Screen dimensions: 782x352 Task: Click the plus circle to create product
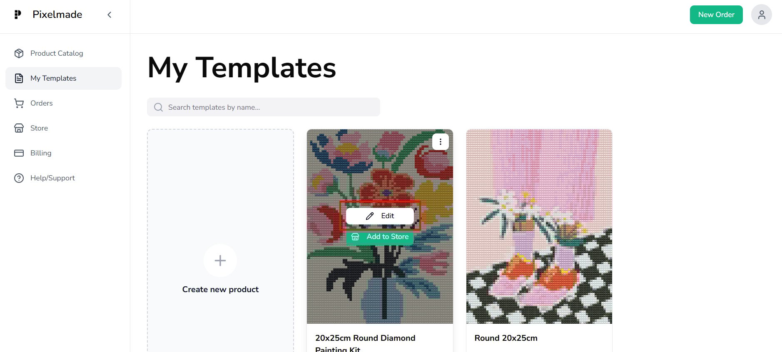click(x=220, y=261)
